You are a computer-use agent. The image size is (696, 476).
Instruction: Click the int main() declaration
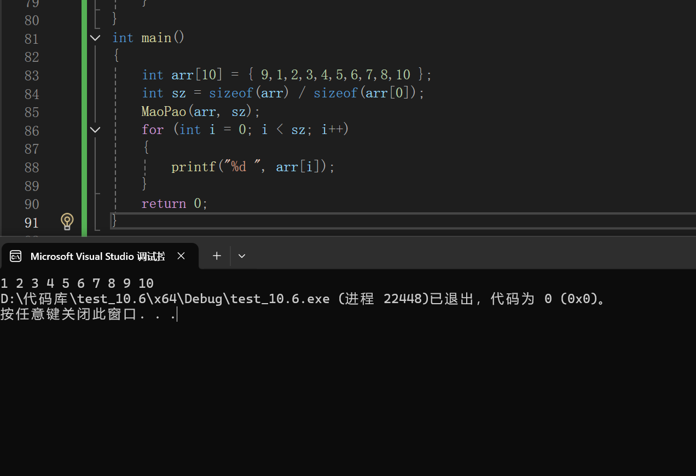coord(148,38)
